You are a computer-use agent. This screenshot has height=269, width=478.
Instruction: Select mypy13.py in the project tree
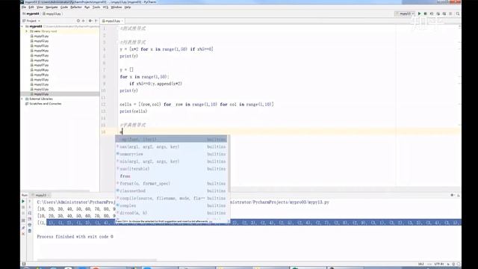click(x=40, y=94)
